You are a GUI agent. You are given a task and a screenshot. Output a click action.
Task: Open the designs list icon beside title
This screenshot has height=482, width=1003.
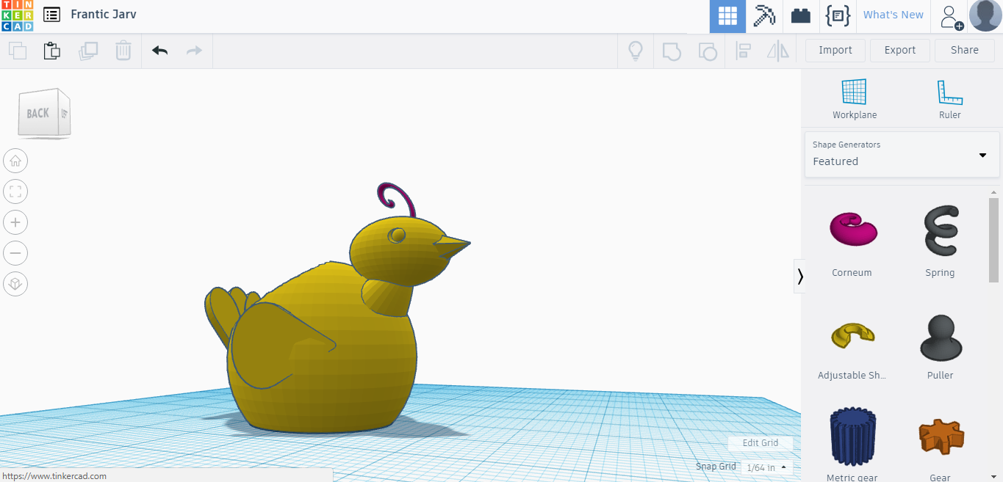tap(51, 15)
